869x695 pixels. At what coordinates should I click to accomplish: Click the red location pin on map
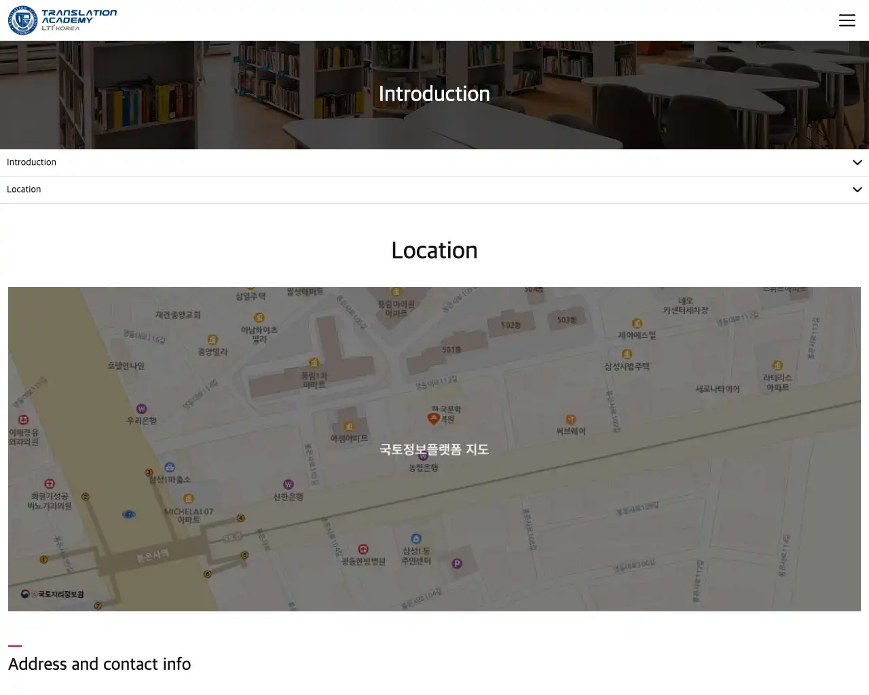(433, 419)
